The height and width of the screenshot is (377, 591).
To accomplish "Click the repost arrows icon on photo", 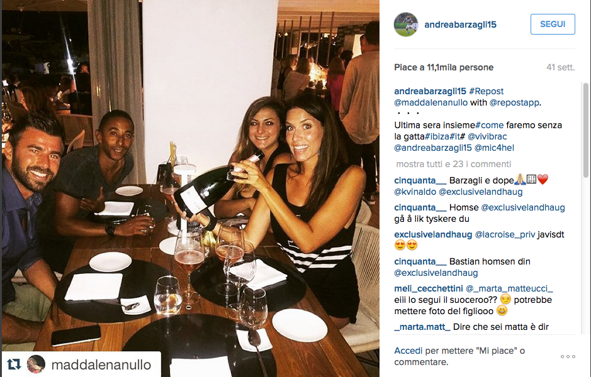I will tap(14, 364).
